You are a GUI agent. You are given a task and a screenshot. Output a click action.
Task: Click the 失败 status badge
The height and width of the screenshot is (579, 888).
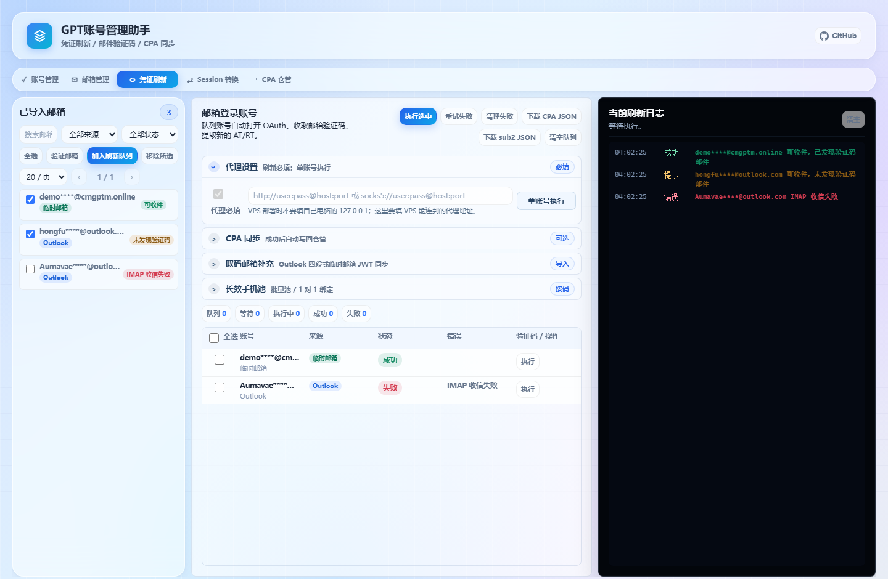390,388
